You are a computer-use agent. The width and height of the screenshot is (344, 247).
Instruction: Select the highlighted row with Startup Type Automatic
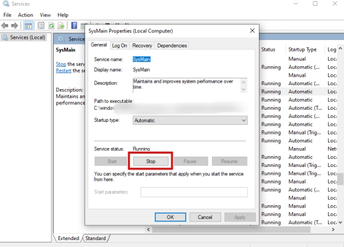[x=299, y=91]
